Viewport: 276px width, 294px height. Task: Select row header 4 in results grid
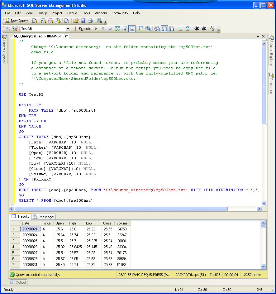coord(15,247)
